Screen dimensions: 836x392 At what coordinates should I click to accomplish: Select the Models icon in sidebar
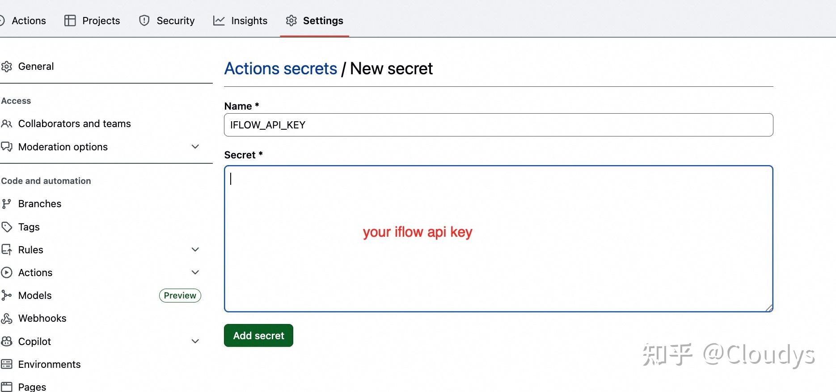pos(7,295)
